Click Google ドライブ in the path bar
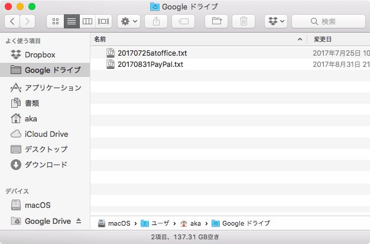Image resolution: width=370 pixels, height=244 pixels. pyautogui.click(x=241, y=223)
